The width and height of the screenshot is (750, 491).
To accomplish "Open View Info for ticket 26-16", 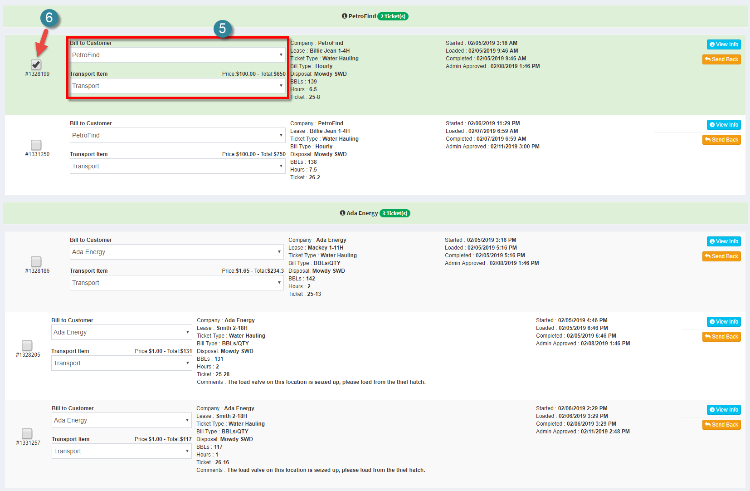I will (x=724, y=410).
